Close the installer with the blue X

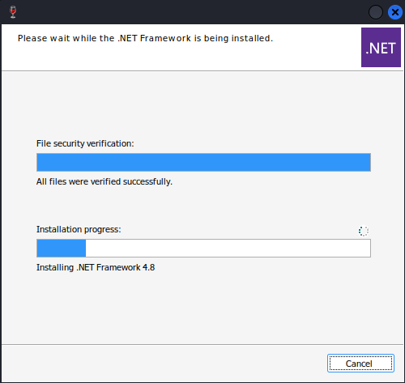395,12
